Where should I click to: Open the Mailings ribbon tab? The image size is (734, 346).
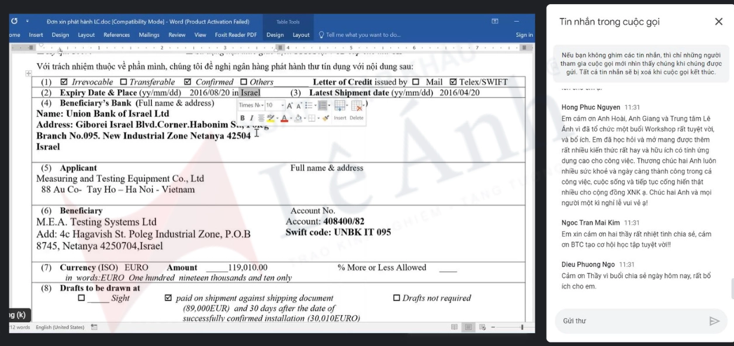coord(149,35)
